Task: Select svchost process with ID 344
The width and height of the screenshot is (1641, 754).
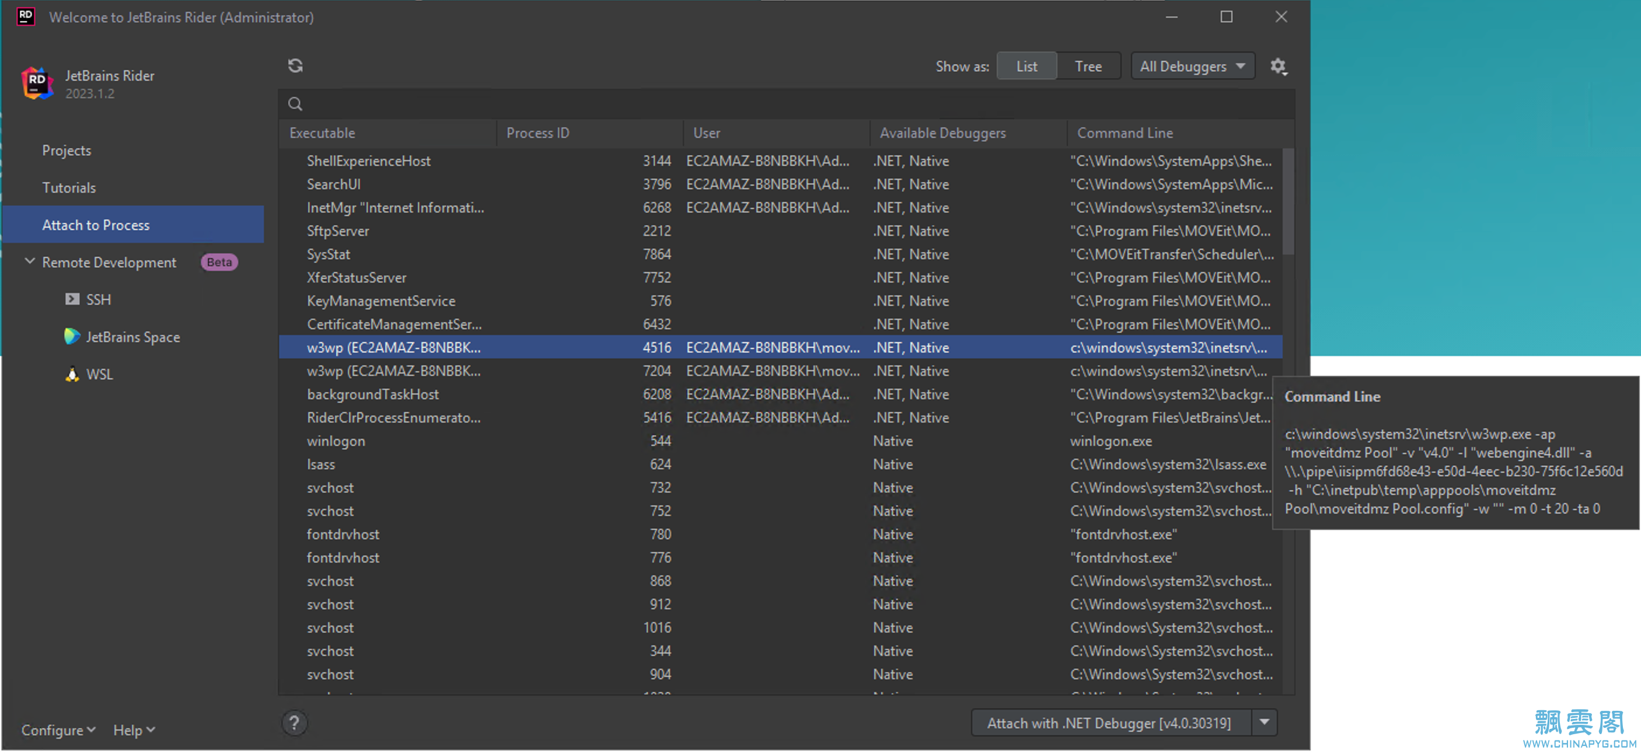Action: click(780, 651)
